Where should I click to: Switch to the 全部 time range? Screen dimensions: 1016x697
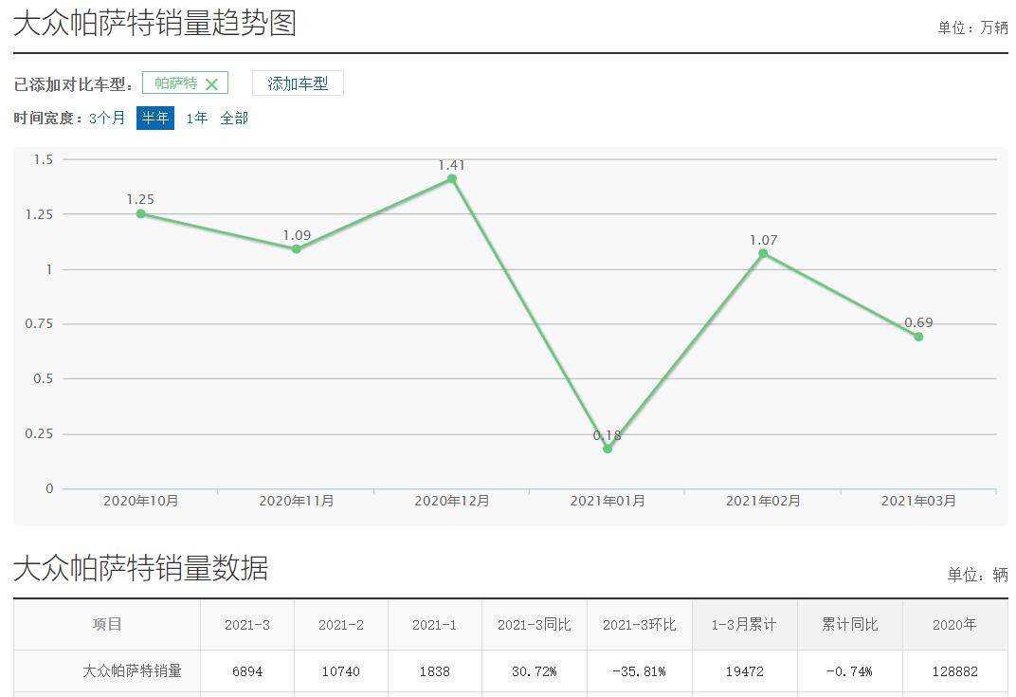point(234,118)
